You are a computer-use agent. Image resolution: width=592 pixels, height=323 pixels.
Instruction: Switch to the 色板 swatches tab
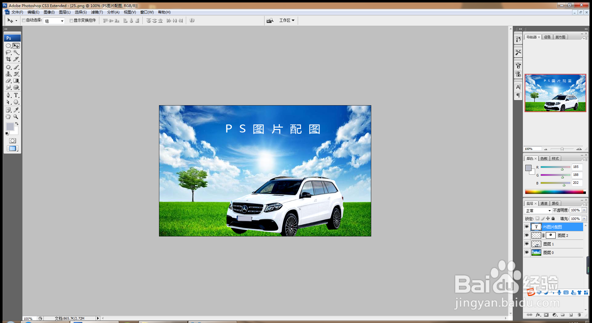[x=544, y=158]
